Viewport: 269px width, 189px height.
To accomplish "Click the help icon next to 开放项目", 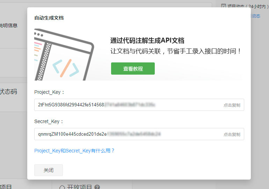I will pos(97,187).
